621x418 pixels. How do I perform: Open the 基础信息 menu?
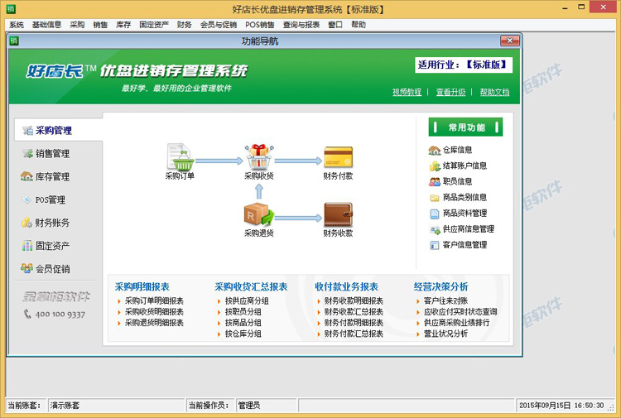[x=46, y=25]
